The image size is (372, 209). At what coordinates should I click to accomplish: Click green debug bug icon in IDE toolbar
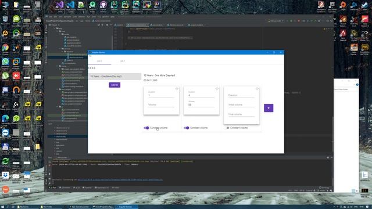click(291, 21)
